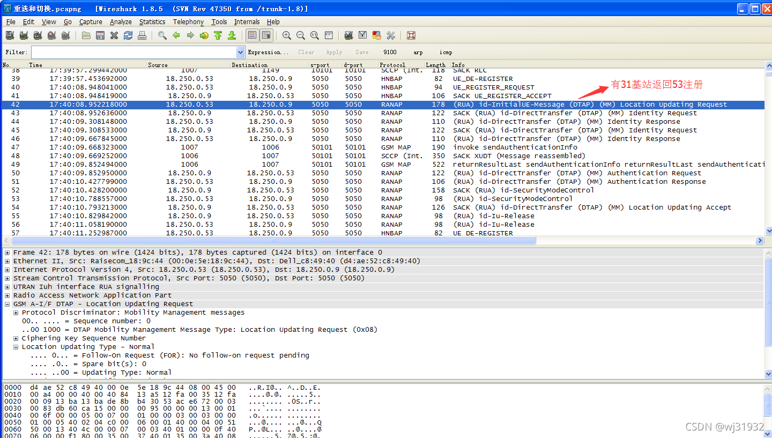
Task: Click inside the display Filter input field
Action: (x=133, y=52)
